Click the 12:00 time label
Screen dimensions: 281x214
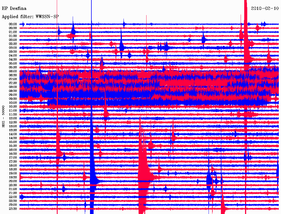13,119
